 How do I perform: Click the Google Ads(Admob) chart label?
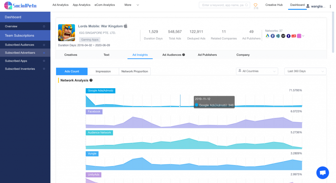click(x=100, y=91)
